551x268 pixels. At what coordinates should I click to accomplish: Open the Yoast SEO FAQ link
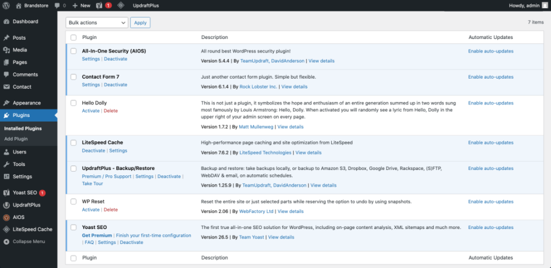click(x=89, y=242)
